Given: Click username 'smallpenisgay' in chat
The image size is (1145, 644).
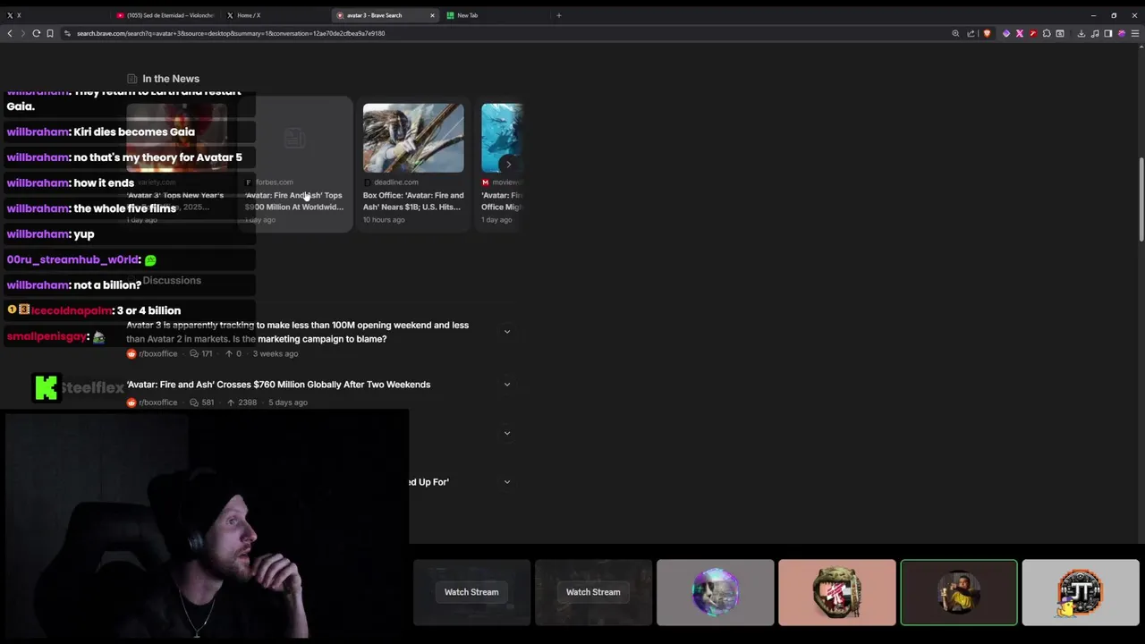Looking at the screenshot, I should [x=47, y=336].
